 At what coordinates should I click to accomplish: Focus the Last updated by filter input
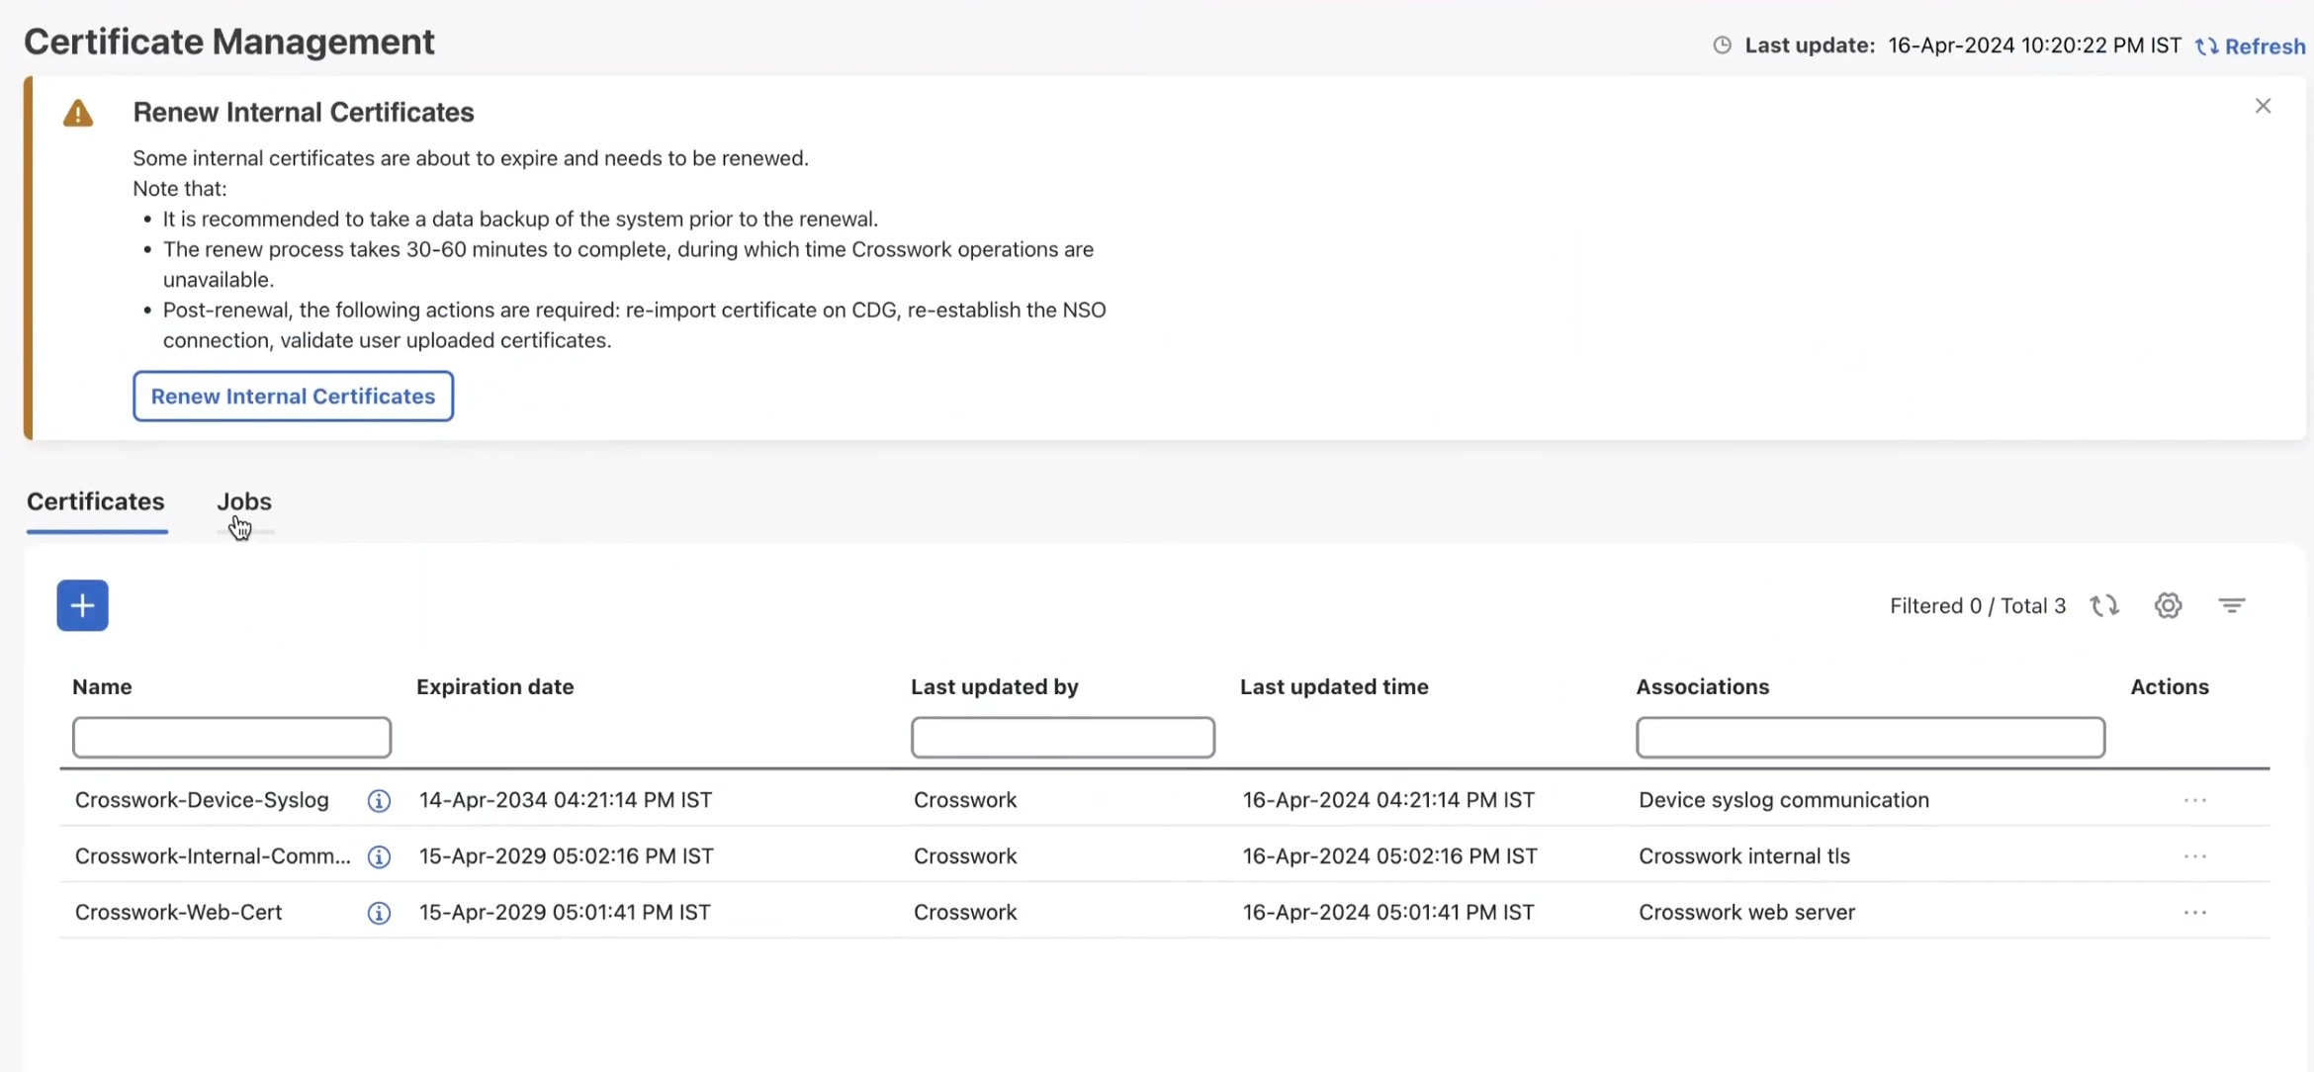pyautogui.click(x=1063, y=738)
